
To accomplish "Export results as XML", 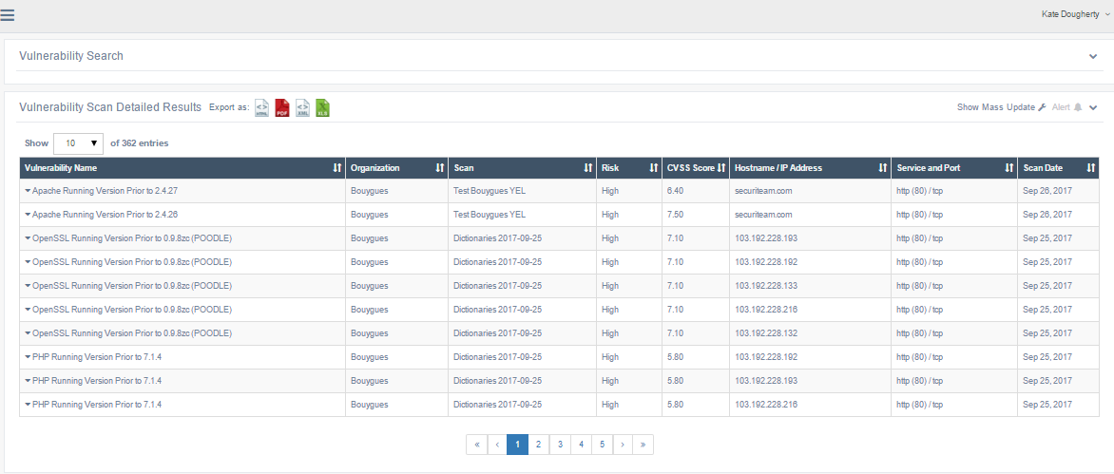I will pos(302,108).
